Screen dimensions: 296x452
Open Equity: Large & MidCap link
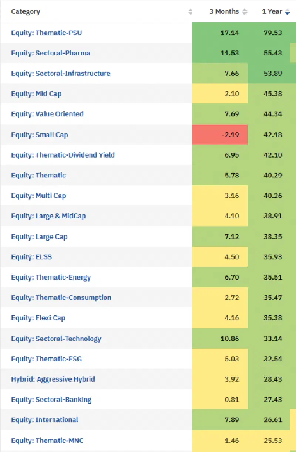pyautogui.click(x=48, y=216)
